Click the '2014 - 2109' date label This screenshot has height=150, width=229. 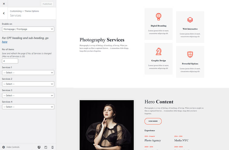point(178,136)
